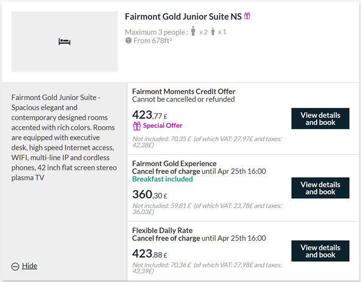Click the child occupancy person icon

(x=213, y=31)
